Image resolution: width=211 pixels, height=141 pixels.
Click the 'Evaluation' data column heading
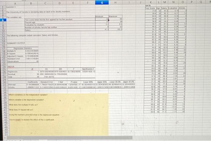[x=173, y=8]
